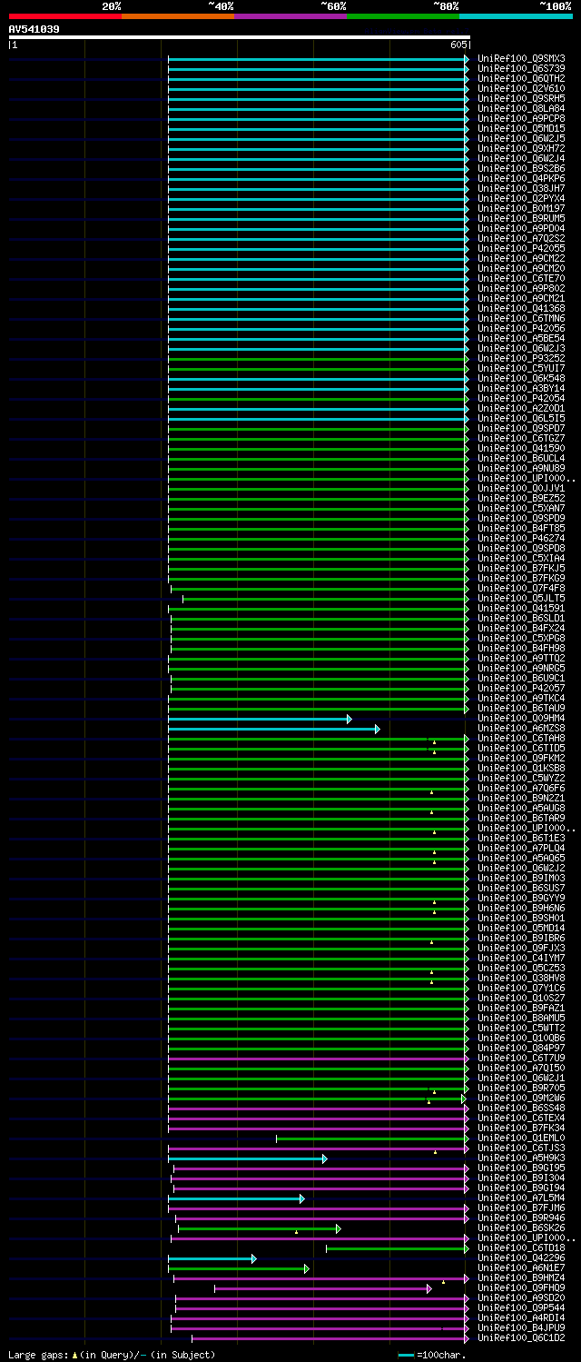Click the magenta arrowhead on the Q9FHQ9 row
Viewport: 581px width, 1362px height.
click(428, 1288)
